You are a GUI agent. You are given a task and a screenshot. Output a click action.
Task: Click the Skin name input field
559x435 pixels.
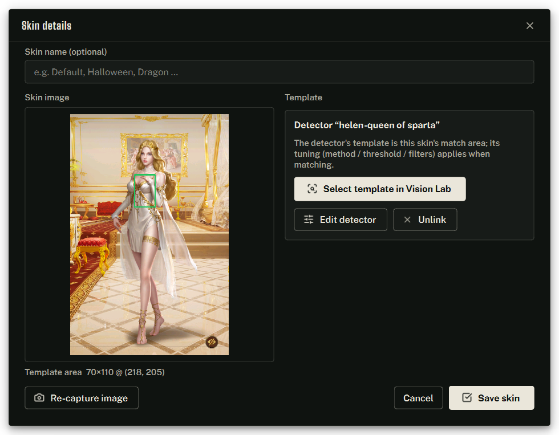(279, 72)
